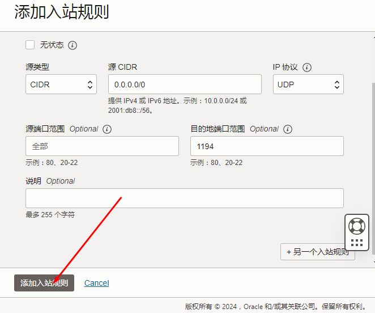Click the dots grid icon below lifebuoy
This screenshot has height=313, width=375.
(x=357, y=243)
